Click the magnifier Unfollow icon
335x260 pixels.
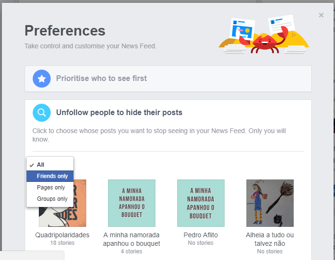[x=42, y=113]
